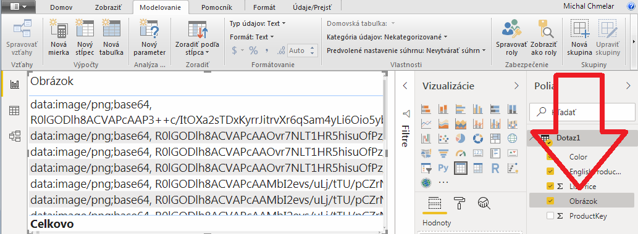This screenshot has height=234, width=638.
Task: Apply percentage format button
Action: (x=253, y=50)
